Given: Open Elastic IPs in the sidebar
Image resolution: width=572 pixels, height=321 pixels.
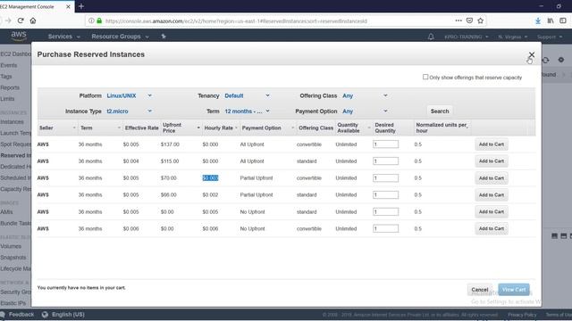Looking at the screenshot, I should [13, 303].
